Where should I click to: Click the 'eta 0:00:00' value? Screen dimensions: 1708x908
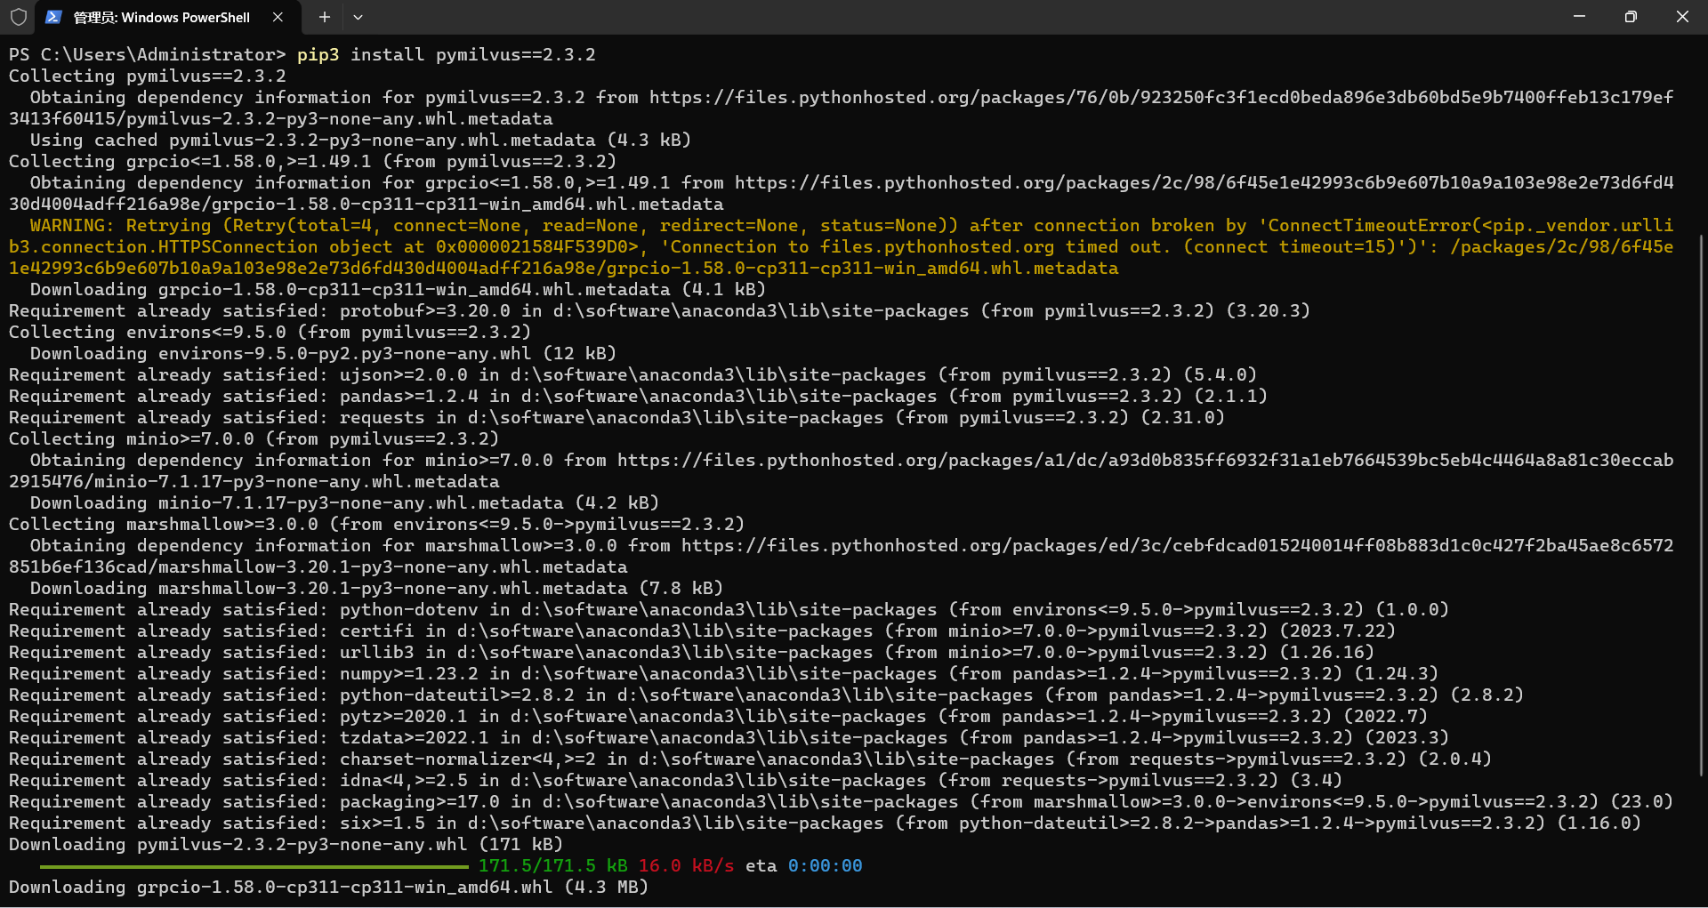[x=804, y=865]
